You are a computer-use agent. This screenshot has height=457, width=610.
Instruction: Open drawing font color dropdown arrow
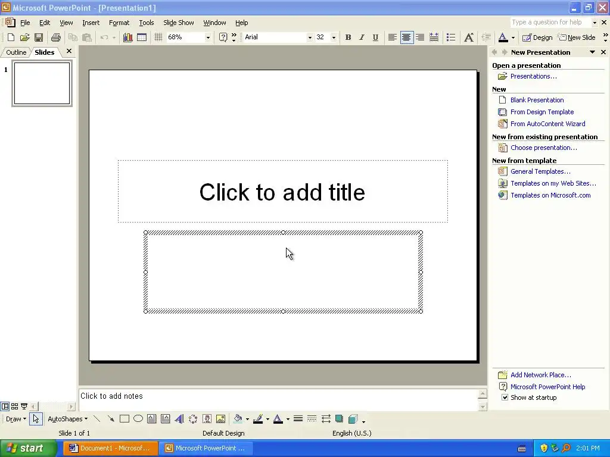(x=288, y=419)
